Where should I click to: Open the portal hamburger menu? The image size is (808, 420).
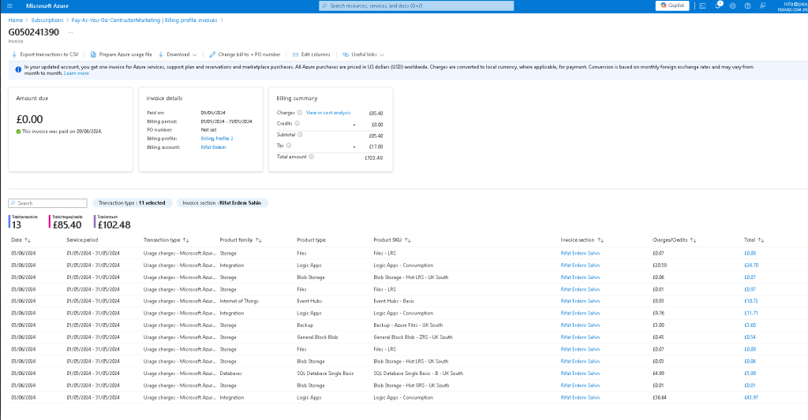pyautogui.click(x=9, y=6)
